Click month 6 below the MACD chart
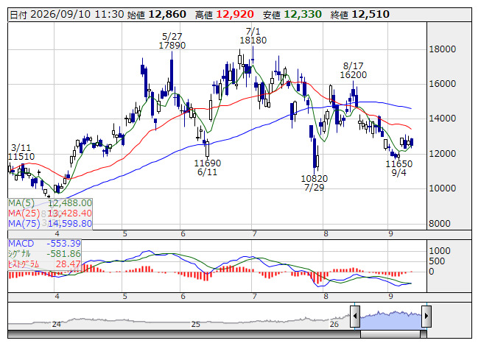The height and width of the screenshot is (346, 481). pos(183,297)
